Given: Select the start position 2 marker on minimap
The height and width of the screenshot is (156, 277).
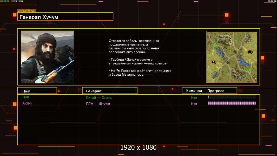Looking at the screenshot, I should point(214,62).
